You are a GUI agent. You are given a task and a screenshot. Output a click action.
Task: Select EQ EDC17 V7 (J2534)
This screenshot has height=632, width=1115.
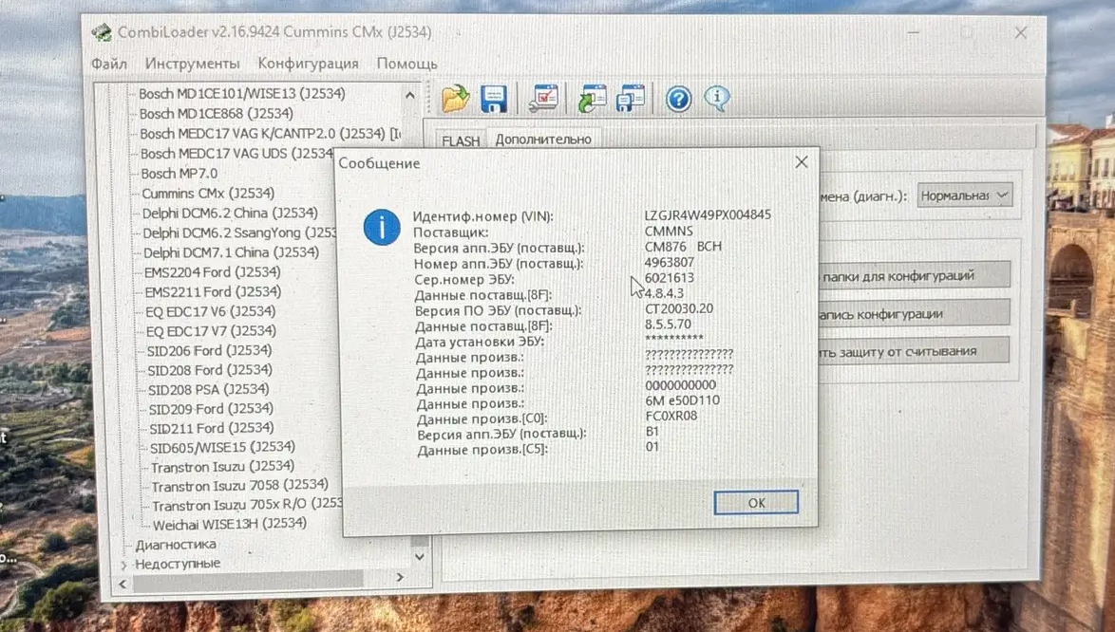click(x=211, y=331)
